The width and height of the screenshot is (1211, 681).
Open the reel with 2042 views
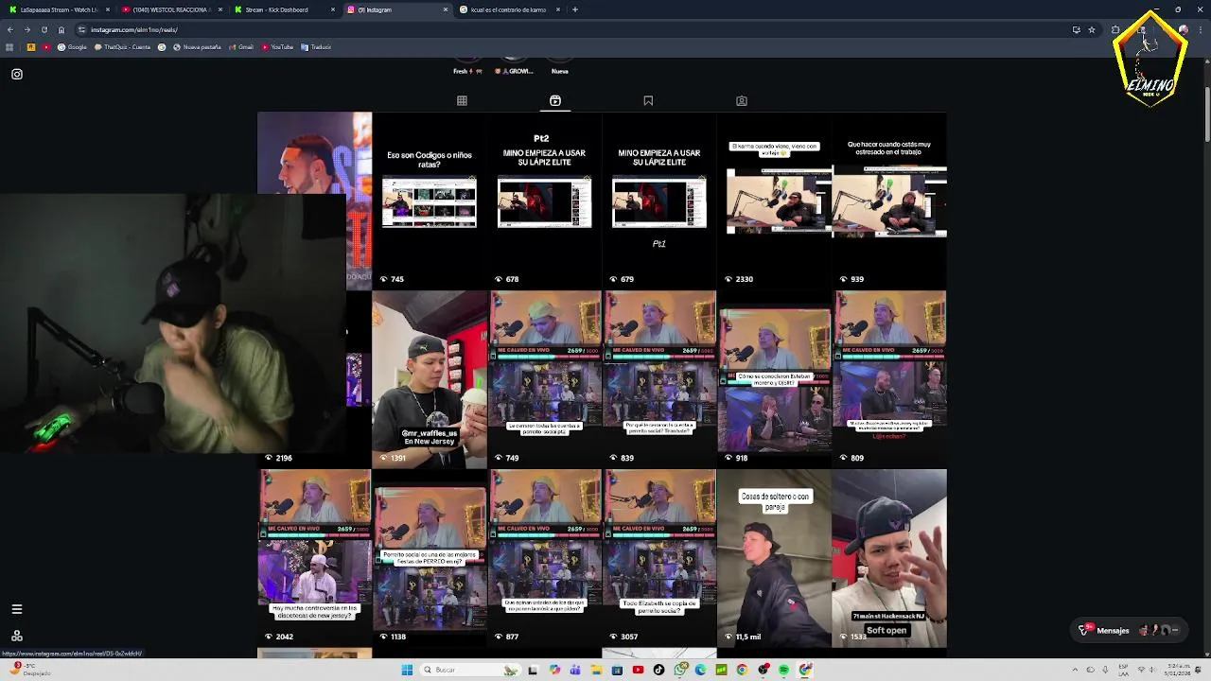pos(314,558)
